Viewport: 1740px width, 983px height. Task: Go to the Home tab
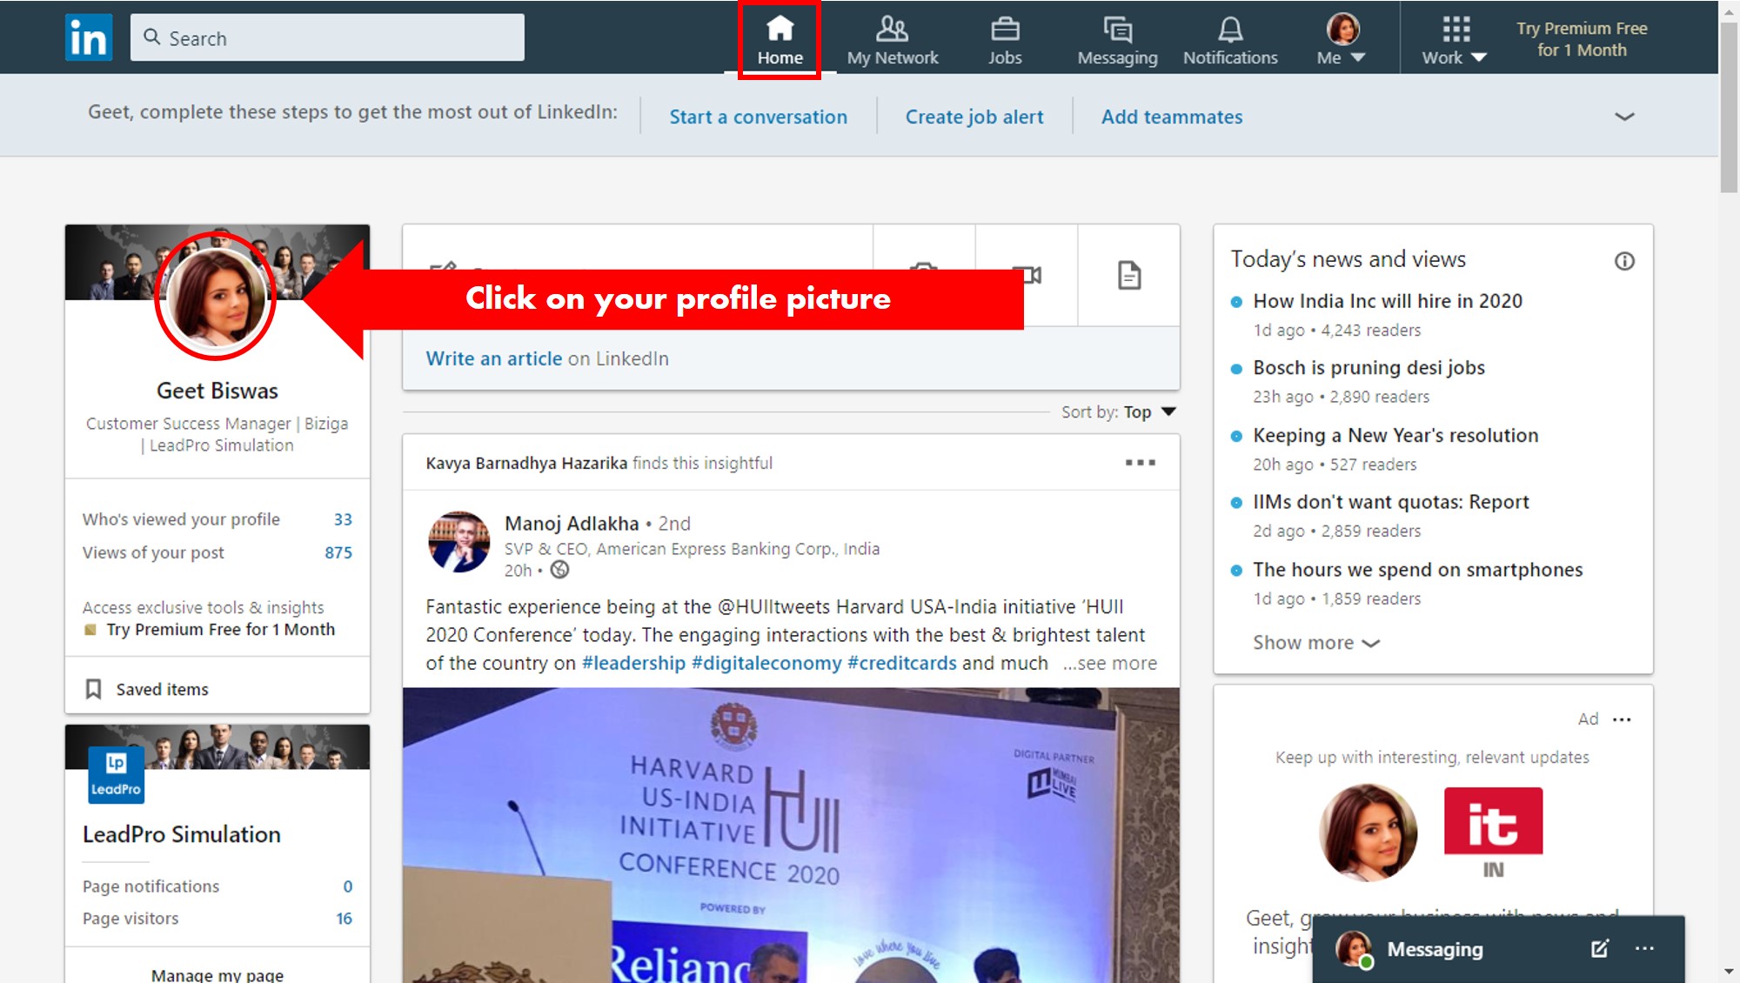point(780,38)
